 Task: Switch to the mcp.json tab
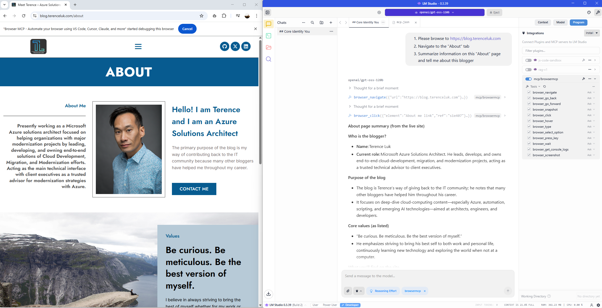403,22
